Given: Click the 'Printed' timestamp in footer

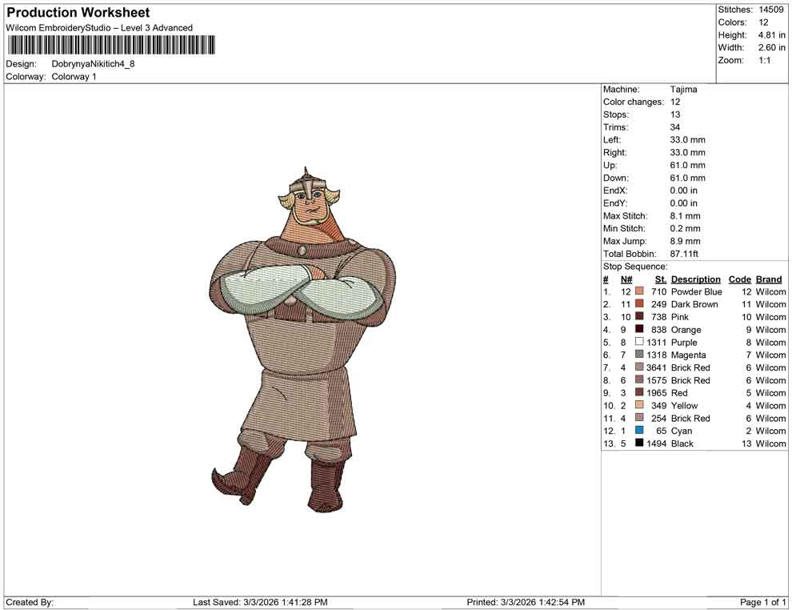Looking at the screenshot, I should [526, 602].
